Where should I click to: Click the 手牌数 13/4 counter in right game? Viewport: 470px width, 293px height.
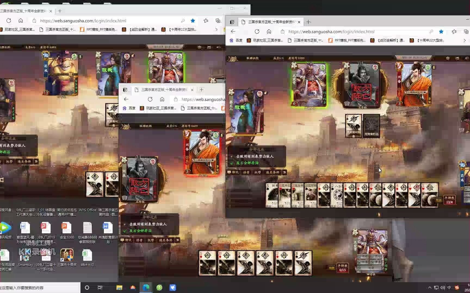(x=449, y=200)
